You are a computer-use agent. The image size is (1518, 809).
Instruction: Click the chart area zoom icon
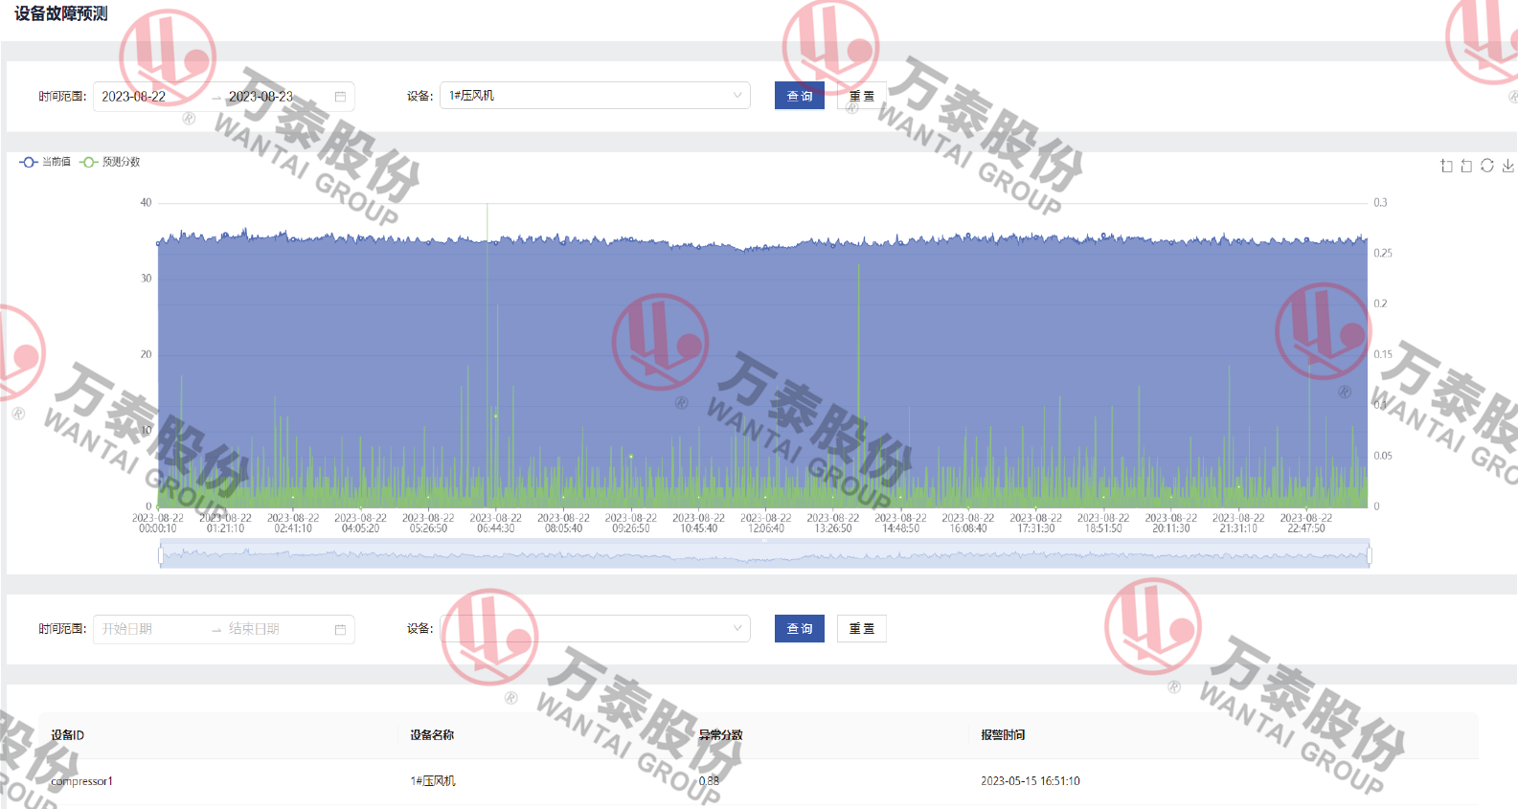(x=1446, y=166)
